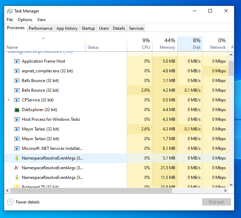Maximize the Task Manager window

[x=210, y=11]
